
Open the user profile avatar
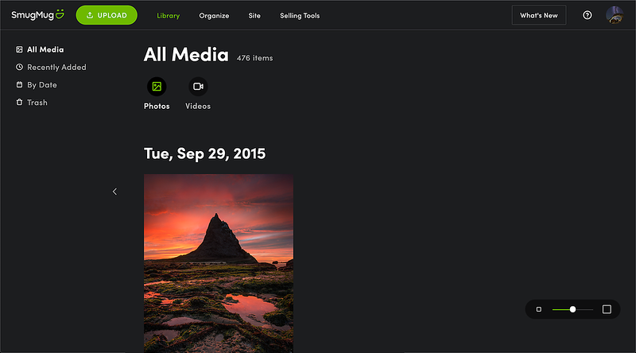(x=614, y=15)
